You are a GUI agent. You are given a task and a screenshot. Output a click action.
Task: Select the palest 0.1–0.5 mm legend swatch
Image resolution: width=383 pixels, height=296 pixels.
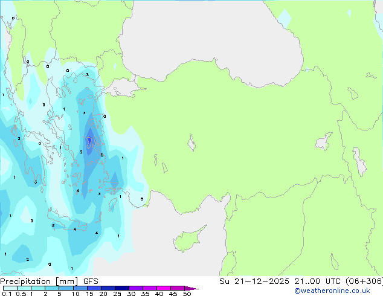pyautogui.click(x=10, y=288)
